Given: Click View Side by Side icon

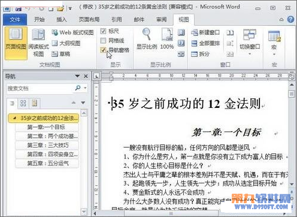Looking at the screenshot, I should pos(230,32).
